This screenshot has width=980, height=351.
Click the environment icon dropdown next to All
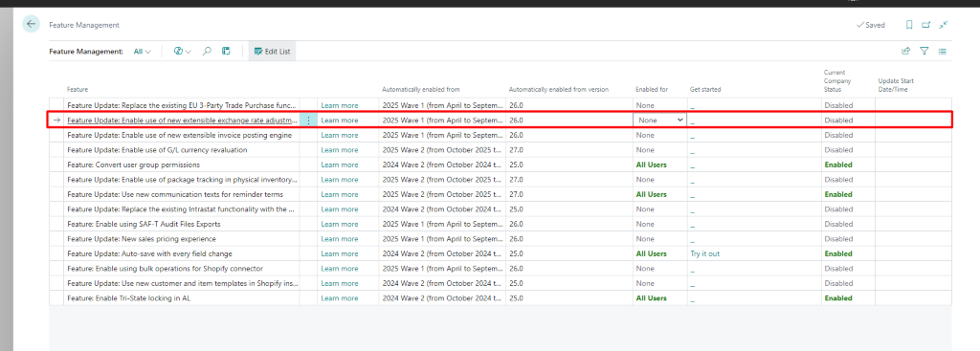pos(183,52)
